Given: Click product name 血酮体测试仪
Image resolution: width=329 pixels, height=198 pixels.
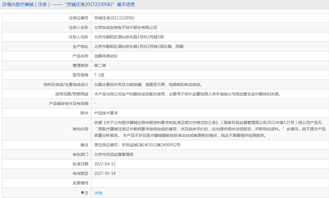Looking at the screenshot, I should pyautogui.click(x=106, y=56).
